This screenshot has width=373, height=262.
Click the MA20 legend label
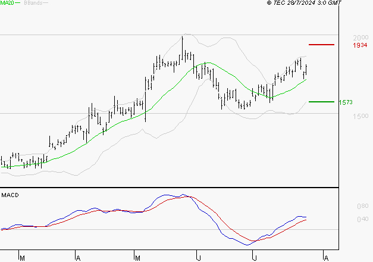click(x=7, y=3)
